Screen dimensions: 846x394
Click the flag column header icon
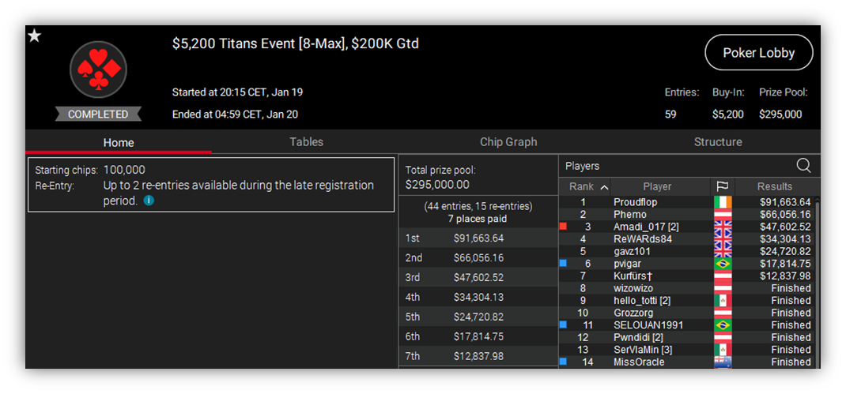(x=723, y=186)
